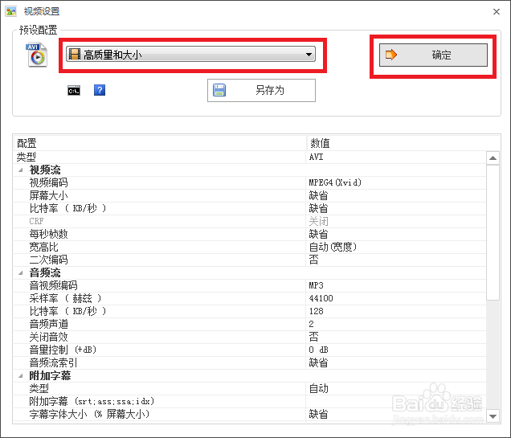The width and height of the screenshot is (511, 438).
Task: Select the 二次编码 row
Action: (x=250, y=260)
